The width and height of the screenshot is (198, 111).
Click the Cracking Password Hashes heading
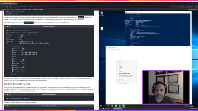(x=17, y=84)
